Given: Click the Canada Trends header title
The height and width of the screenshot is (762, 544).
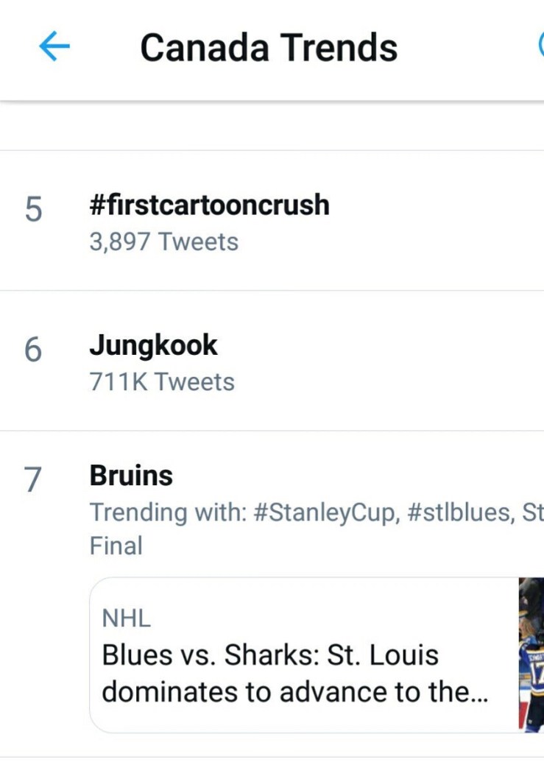Looking at the screenshot, I should click(x=269, y=48).
